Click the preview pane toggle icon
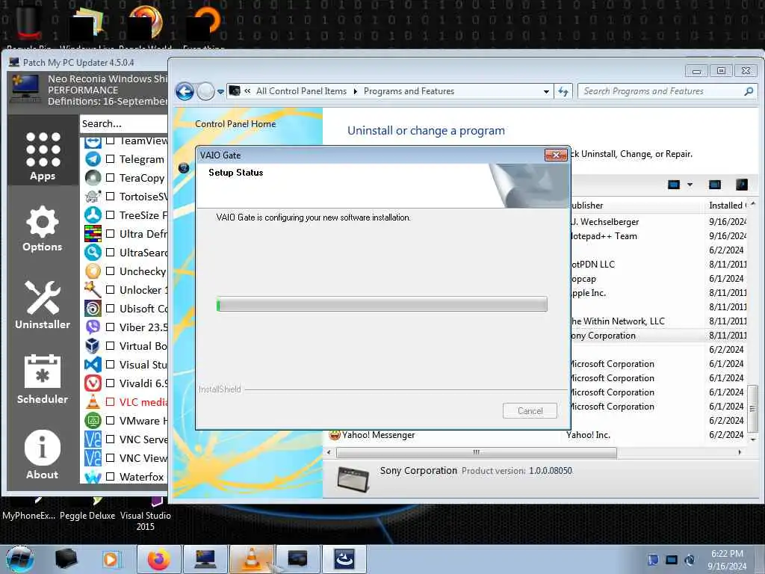The image size is (765, 574). point(715,185)
